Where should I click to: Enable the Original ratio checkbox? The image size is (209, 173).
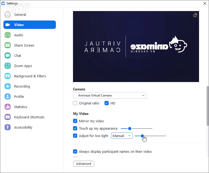tap(75, 103)
